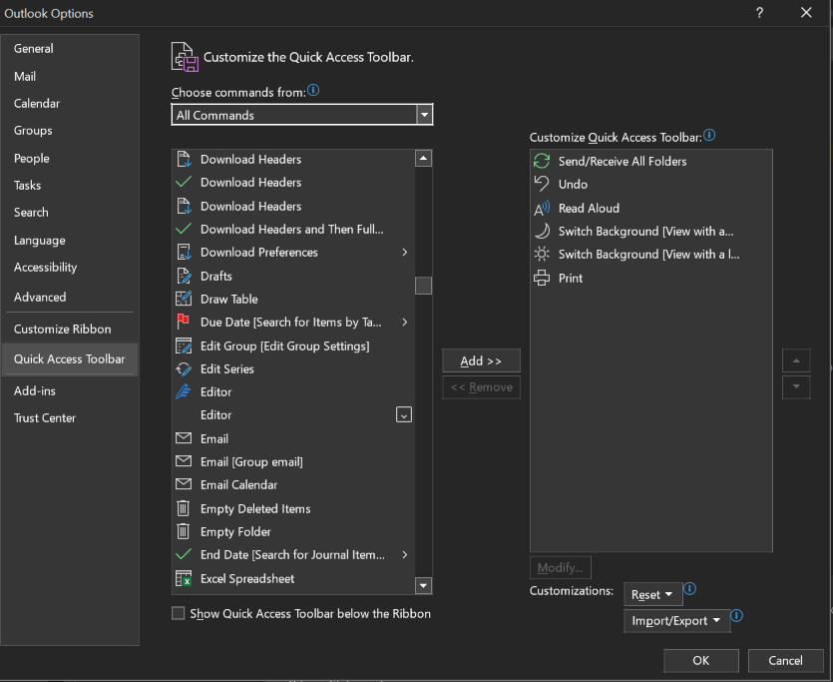Image resolution: width=833 pixels, height=682 pixels.
Task: Click info icon beside Customize Quick Access Toolbar
Action: [x=709, y=135]
